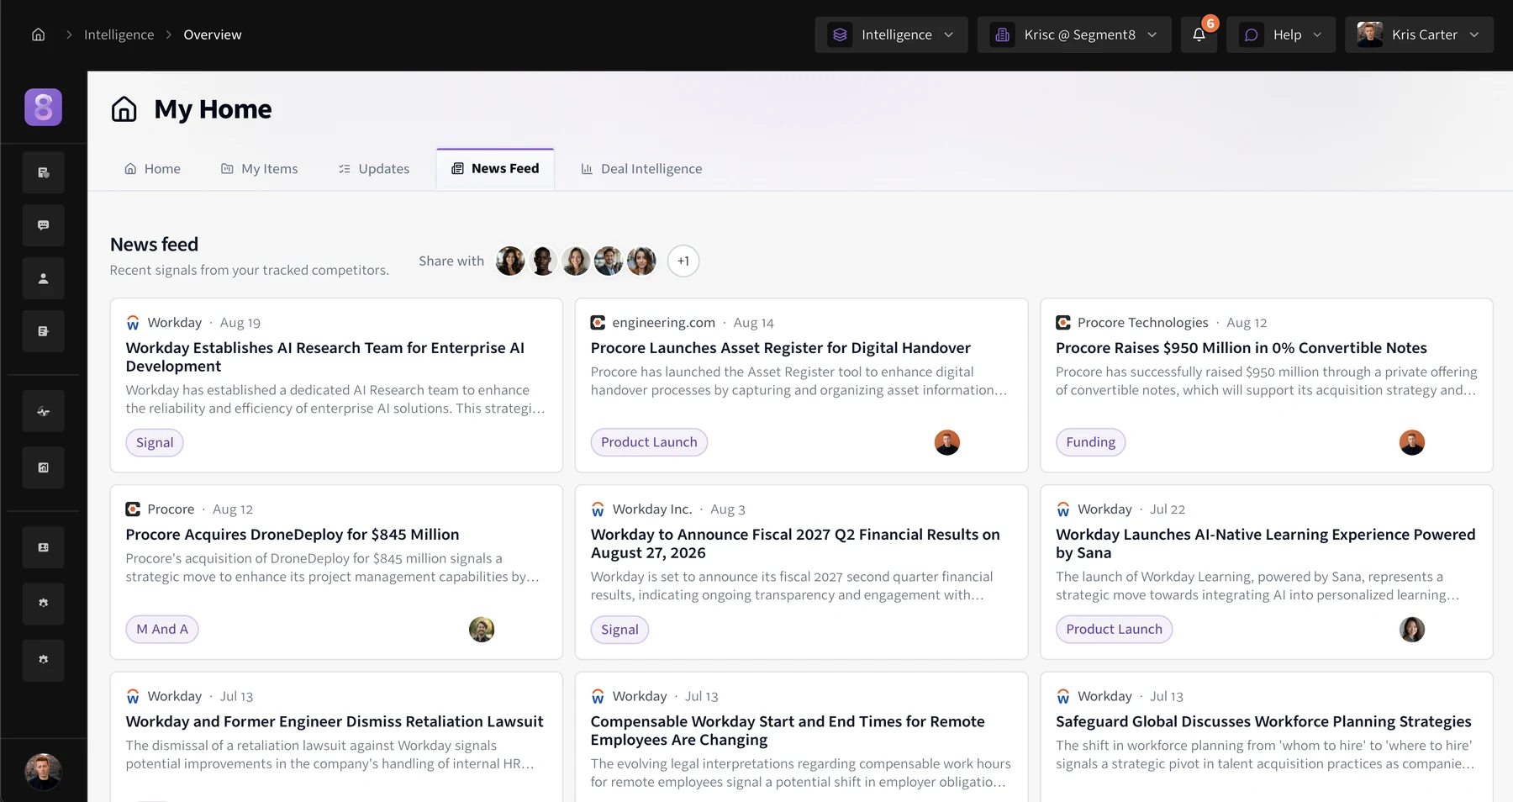Open the activity pulse sidebar icon
This screenshot has width=1513, height=802.
coord(43,412)
